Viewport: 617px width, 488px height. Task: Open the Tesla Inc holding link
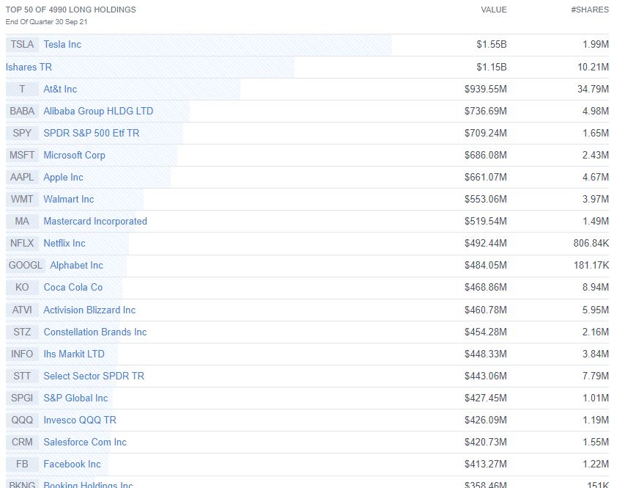[x=61, y=45]
